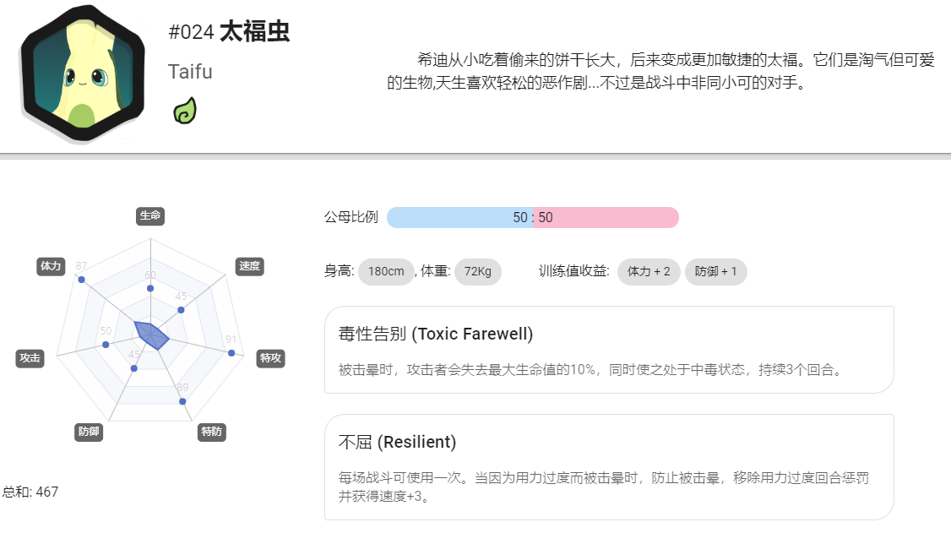Click the 体力 + 2 training yield chip
The height and width of the screenshot is (544, 951).
pyautogui.click(x=649, y=272)
